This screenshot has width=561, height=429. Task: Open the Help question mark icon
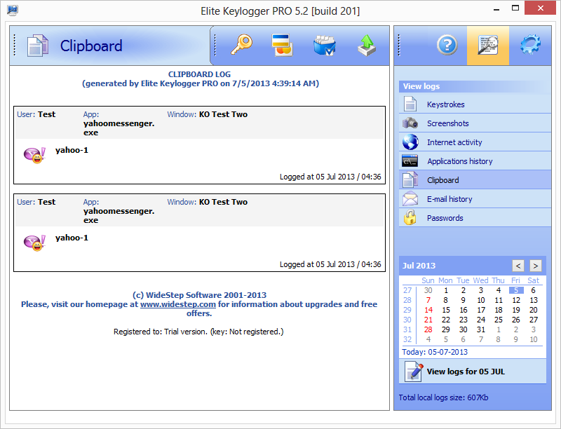point(447,45)
